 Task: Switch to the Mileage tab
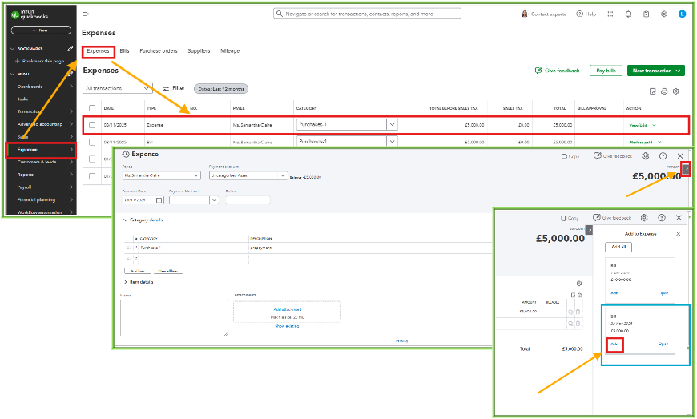230,51
